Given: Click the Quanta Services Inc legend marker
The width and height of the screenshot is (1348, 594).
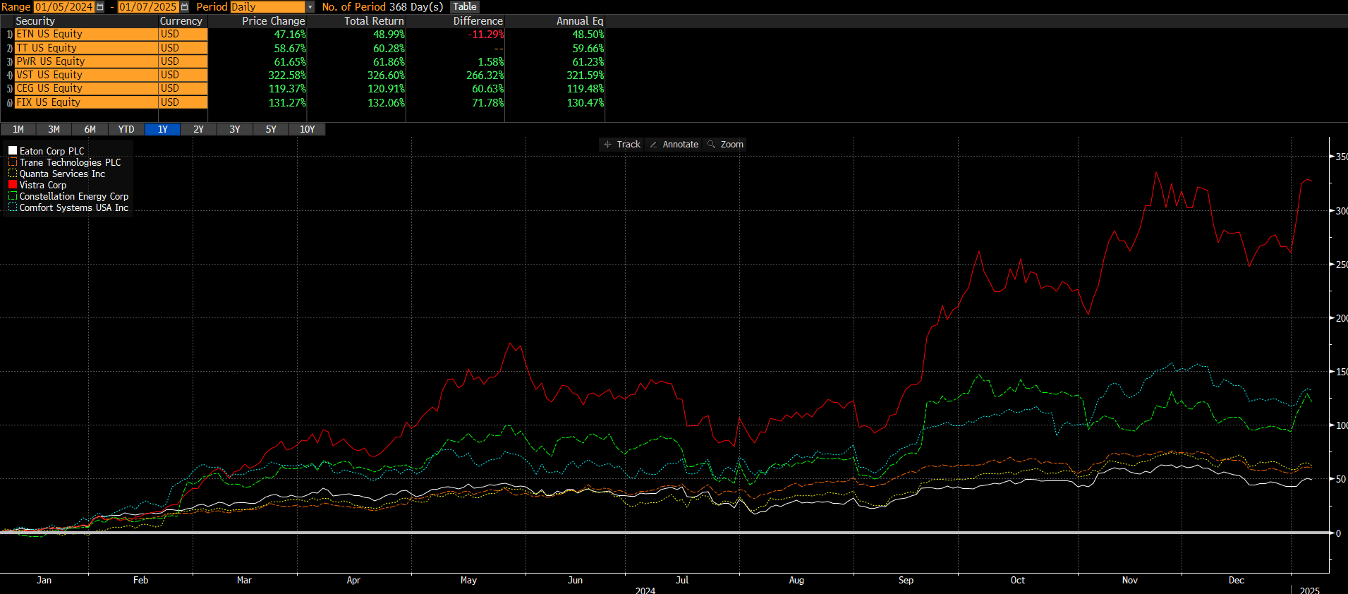Looking at the screenshot, I should tap(13, 174).
